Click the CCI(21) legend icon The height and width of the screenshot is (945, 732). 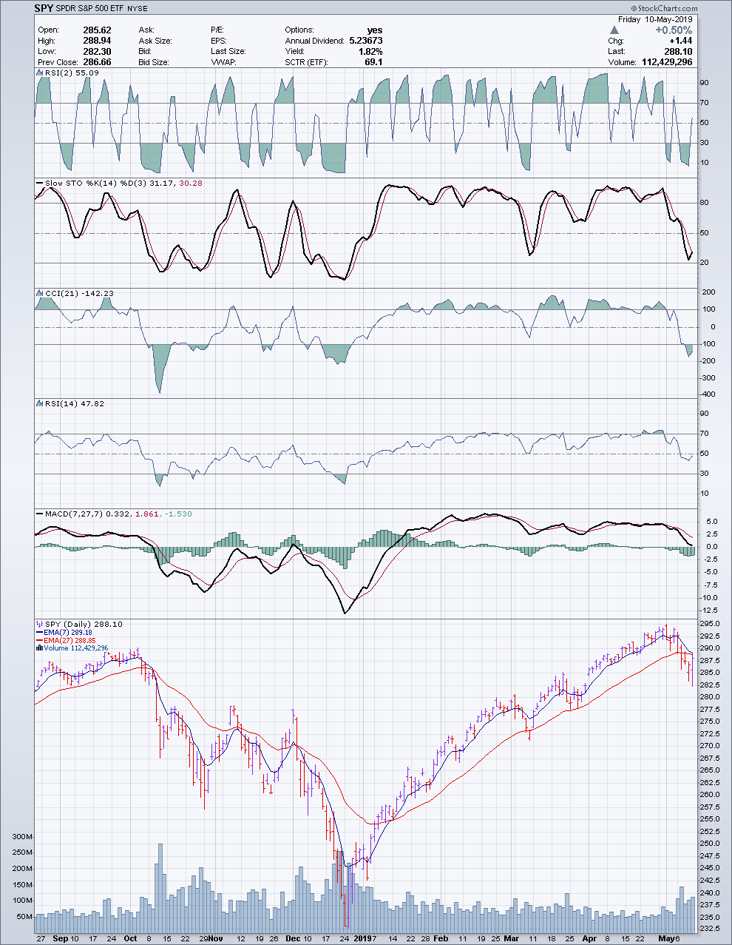(x=40, y=294)
